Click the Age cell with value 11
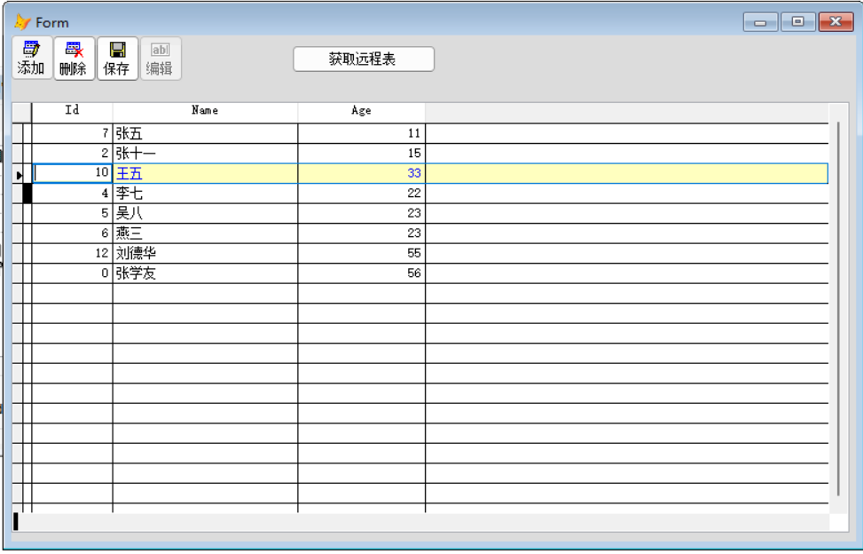The width and height of the screenshot is (863, 554). coord(361,133)
